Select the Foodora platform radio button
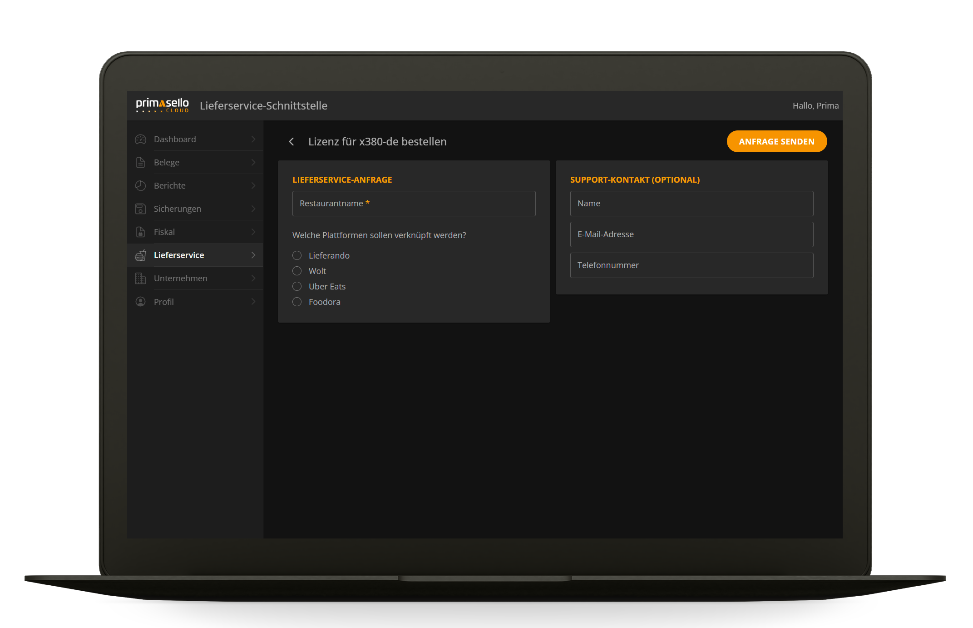The width and height of the screenshot is (973, 628). click(x=297, y=302)
